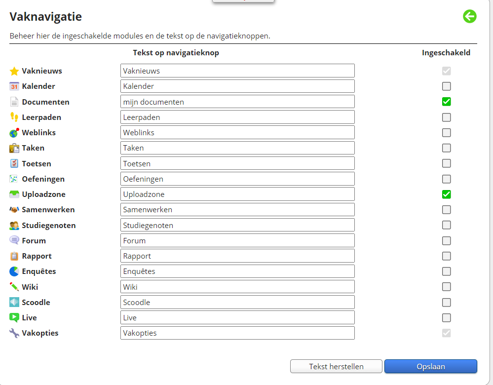This screenshot has height=385, width=493.
Task: Click the Enquêtes pie chart icon
Action: click(14, 271)
